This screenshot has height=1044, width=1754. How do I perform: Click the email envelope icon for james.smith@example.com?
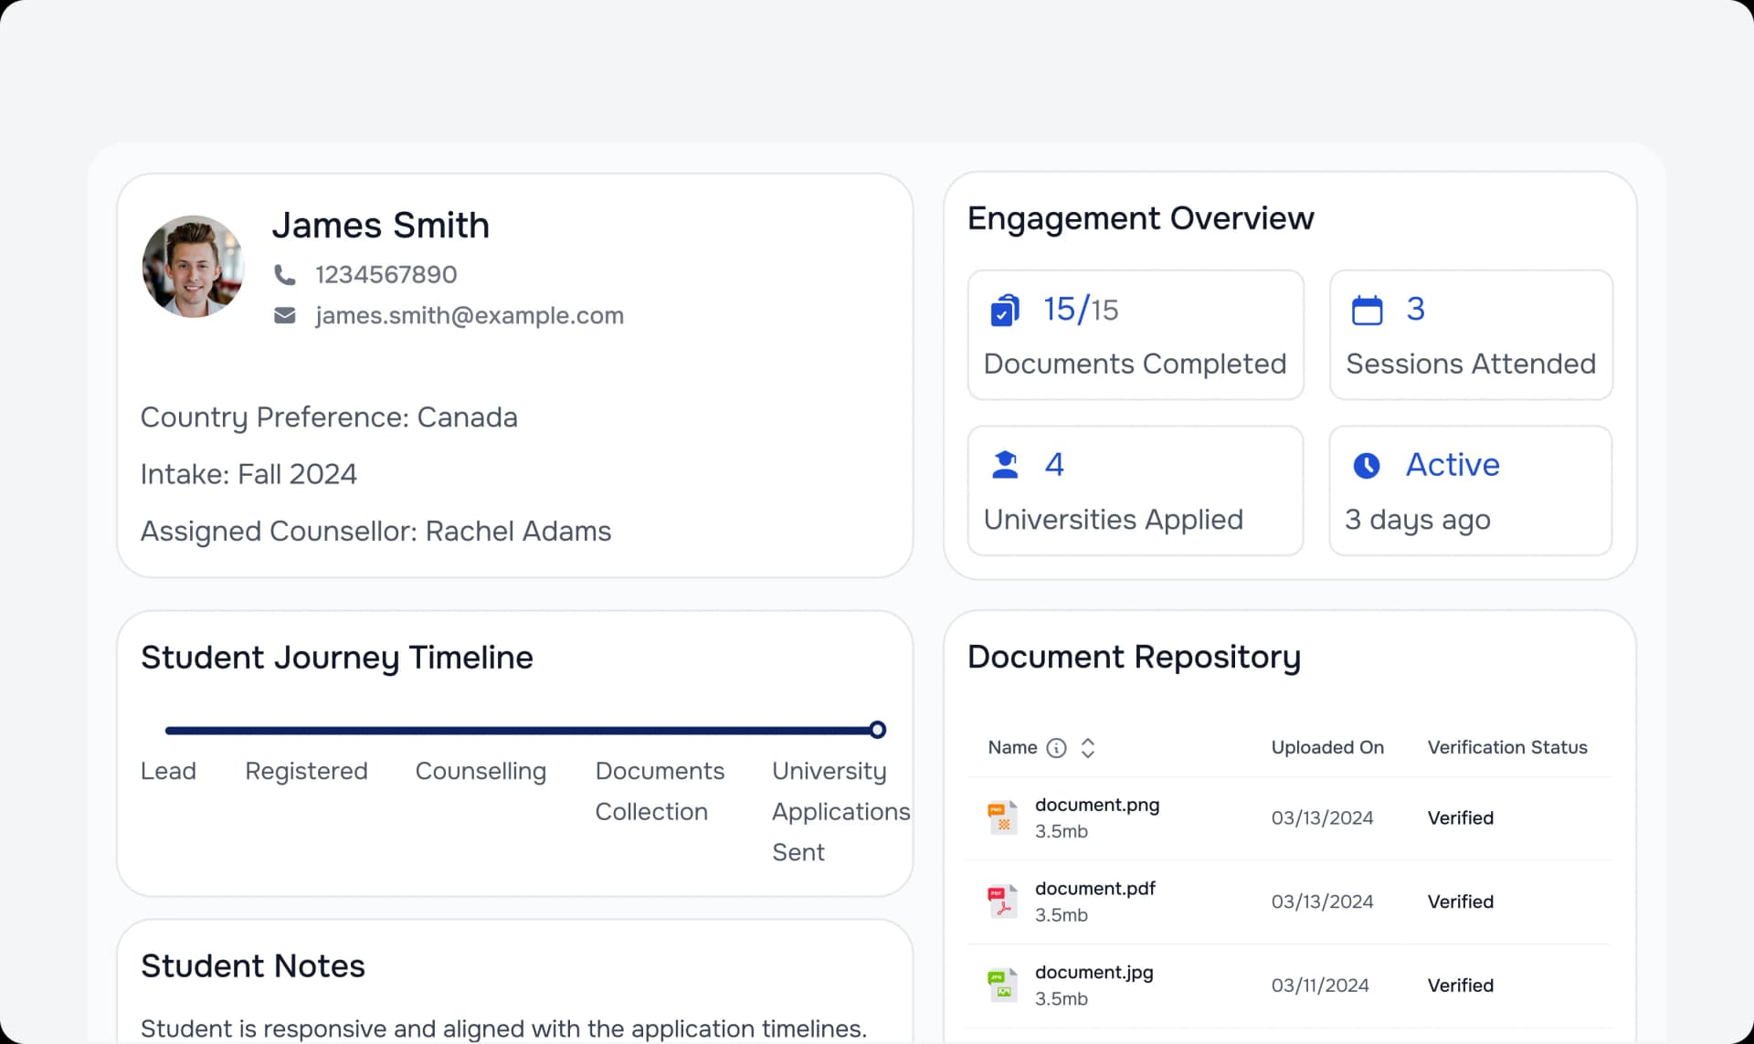click(x=284, y=315)
